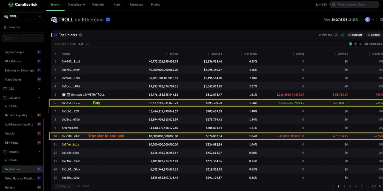Select the 7D changes period

[87, 44]
